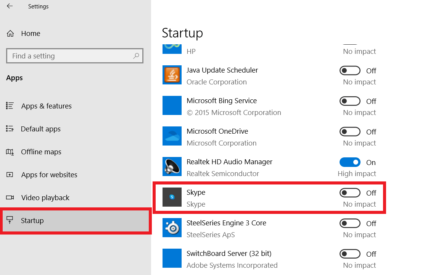The image size is (425, 275).
Task: Enable SwitchBoard Server (32 bit) toggle
Action: pos(350,254)
